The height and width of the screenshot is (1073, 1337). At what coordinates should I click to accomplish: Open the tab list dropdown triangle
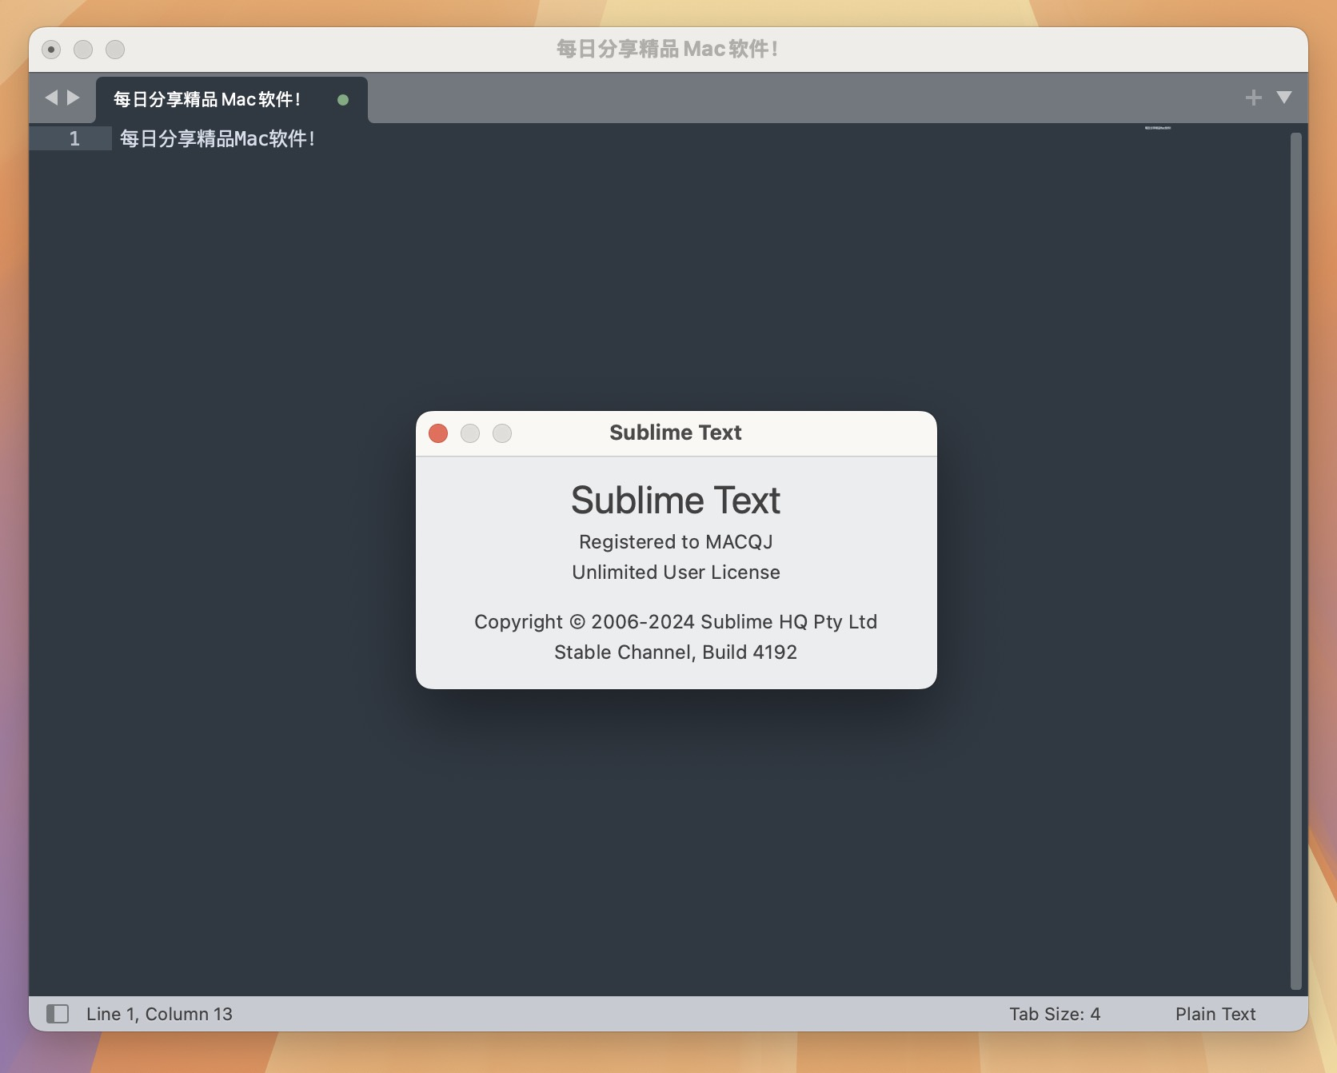click(x=1284, y=98)
